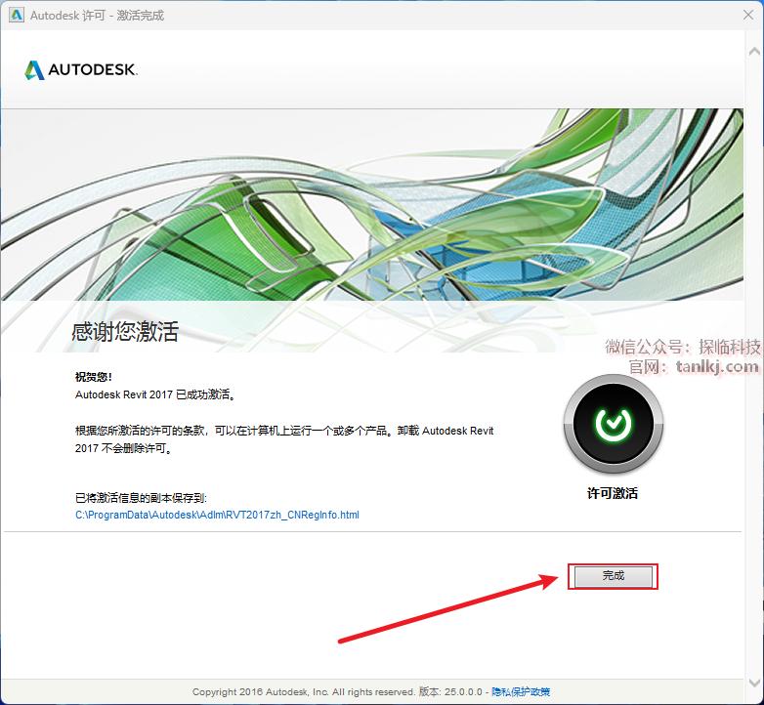
Task: Open the 隐私保护政策 privacy policy link
Action: (x=521, y=692)
